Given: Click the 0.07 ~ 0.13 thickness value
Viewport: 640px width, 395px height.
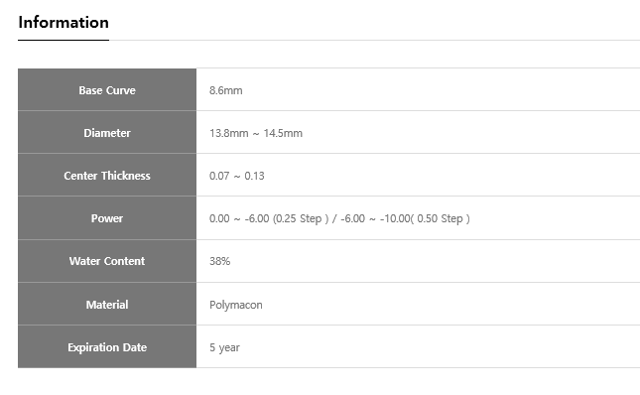Looking at the screenshot, I should (x=237, y=176).
